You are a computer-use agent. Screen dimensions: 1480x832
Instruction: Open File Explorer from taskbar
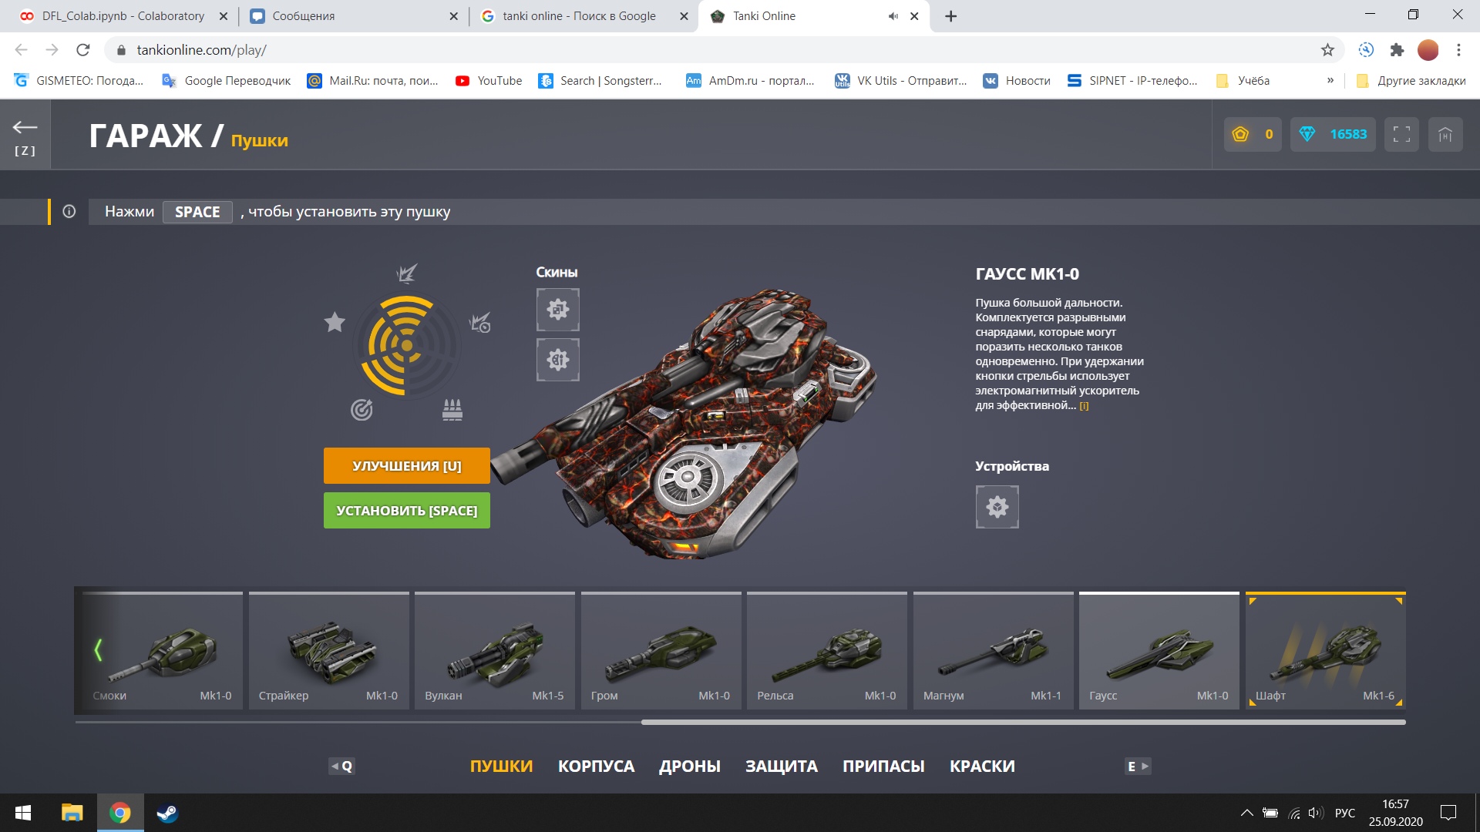(72, 813)
